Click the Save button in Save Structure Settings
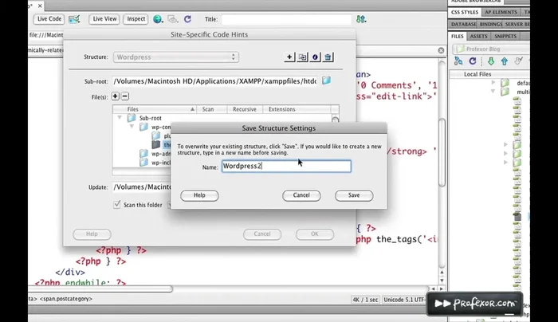Viewport: 558px width, 322px height. pyautogui.click(x=354, y=195)
